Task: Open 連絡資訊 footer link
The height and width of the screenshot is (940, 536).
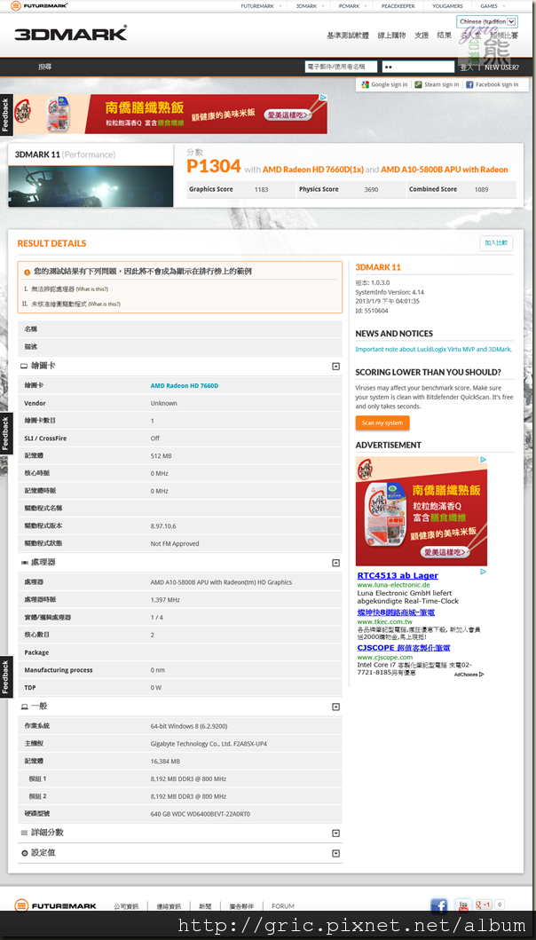Action: click(169, 906)
